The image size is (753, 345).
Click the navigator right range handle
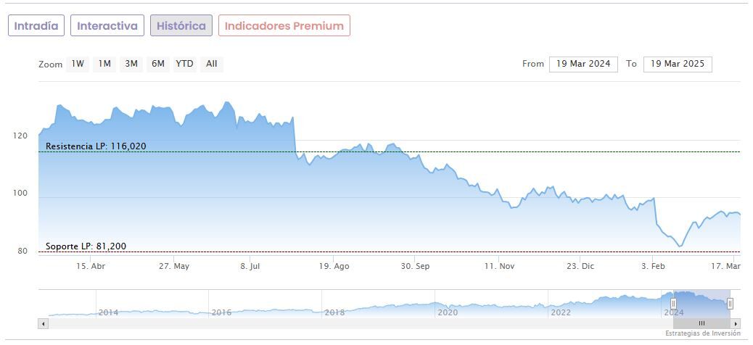click(x=730, y=304)
